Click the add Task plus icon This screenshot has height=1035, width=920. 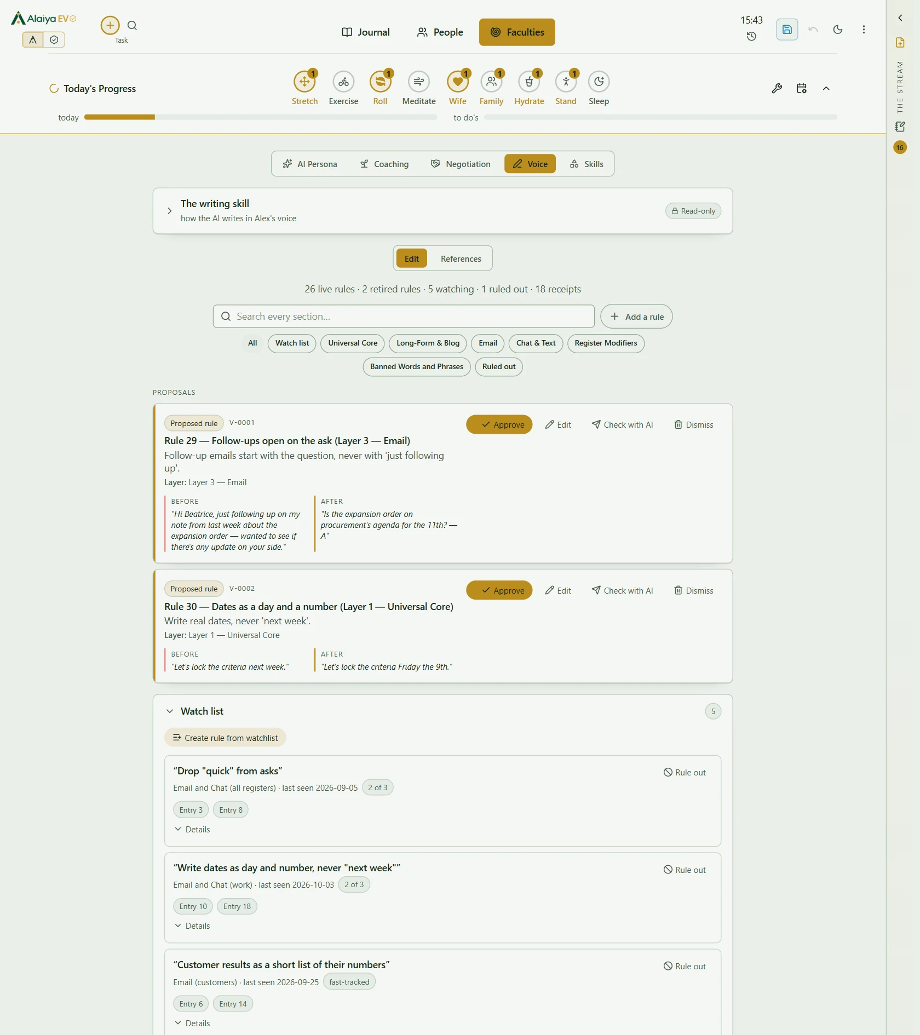(x=110, y=25)
